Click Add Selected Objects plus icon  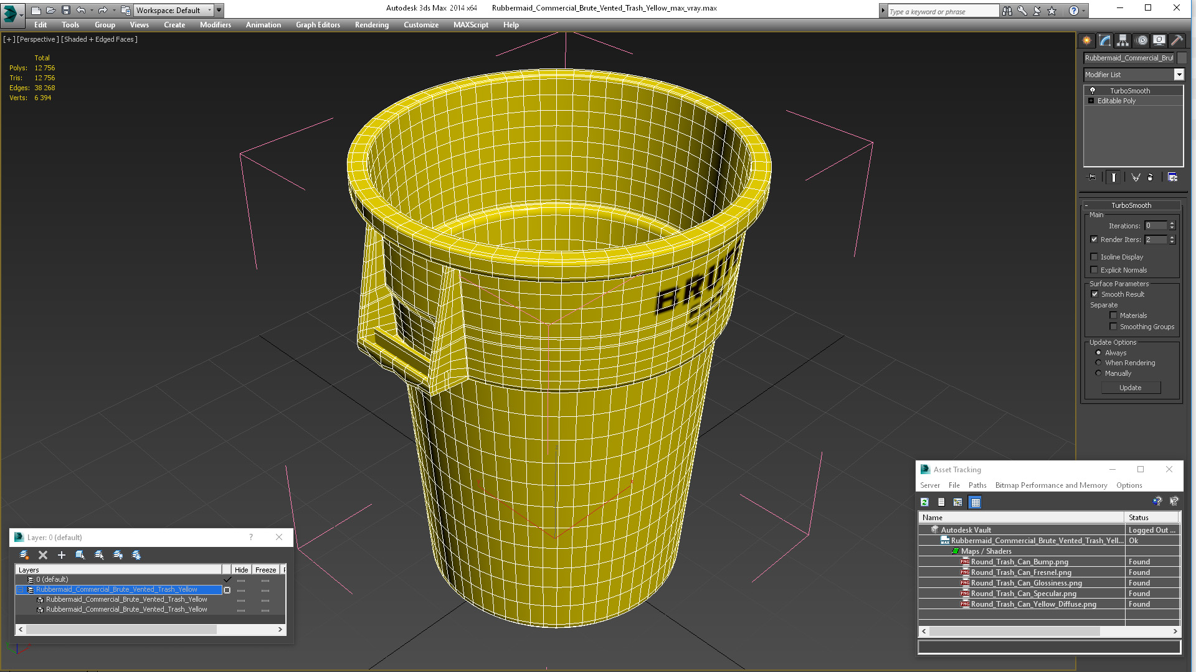[62, 555]
